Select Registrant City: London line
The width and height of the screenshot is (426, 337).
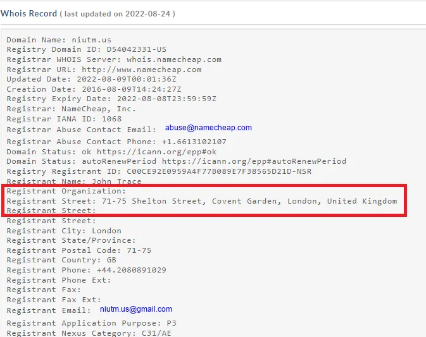pos(64,231)
